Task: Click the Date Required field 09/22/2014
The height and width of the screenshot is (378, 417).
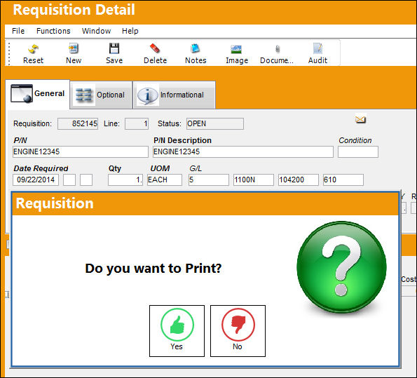Action: click(x=36, y=180)
